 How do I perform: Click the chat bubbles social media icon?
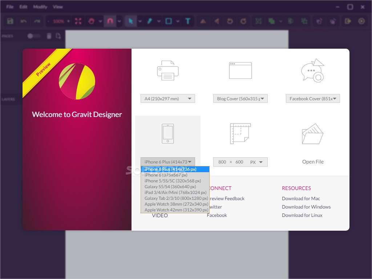313,70
